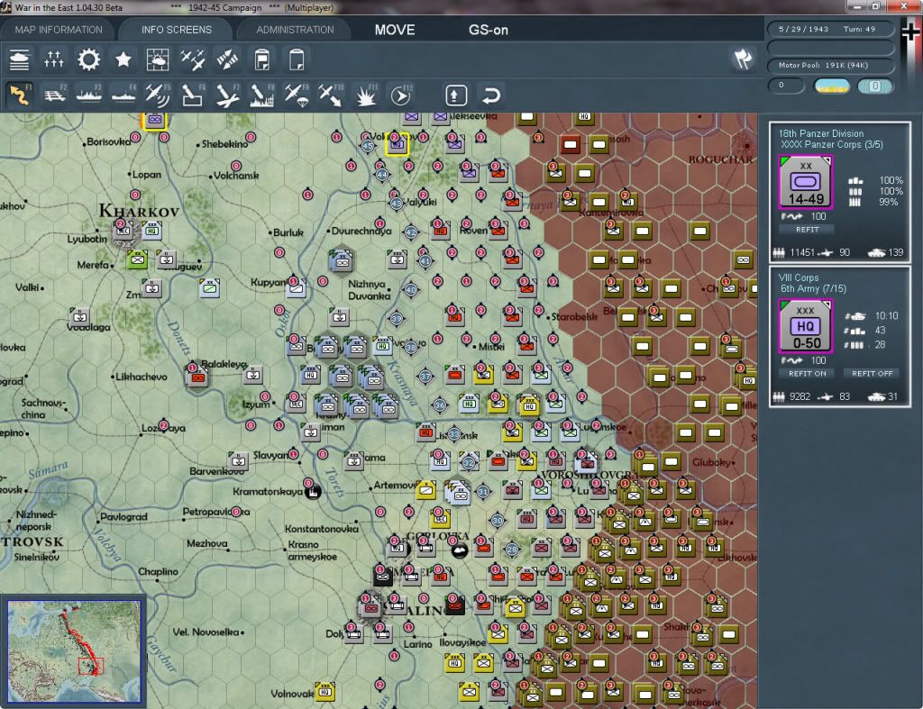Image resolution: width=923 pixels, height=709 pixels.
Task: Switch to the INFO SCREENS tab
Action: [176, 30]
